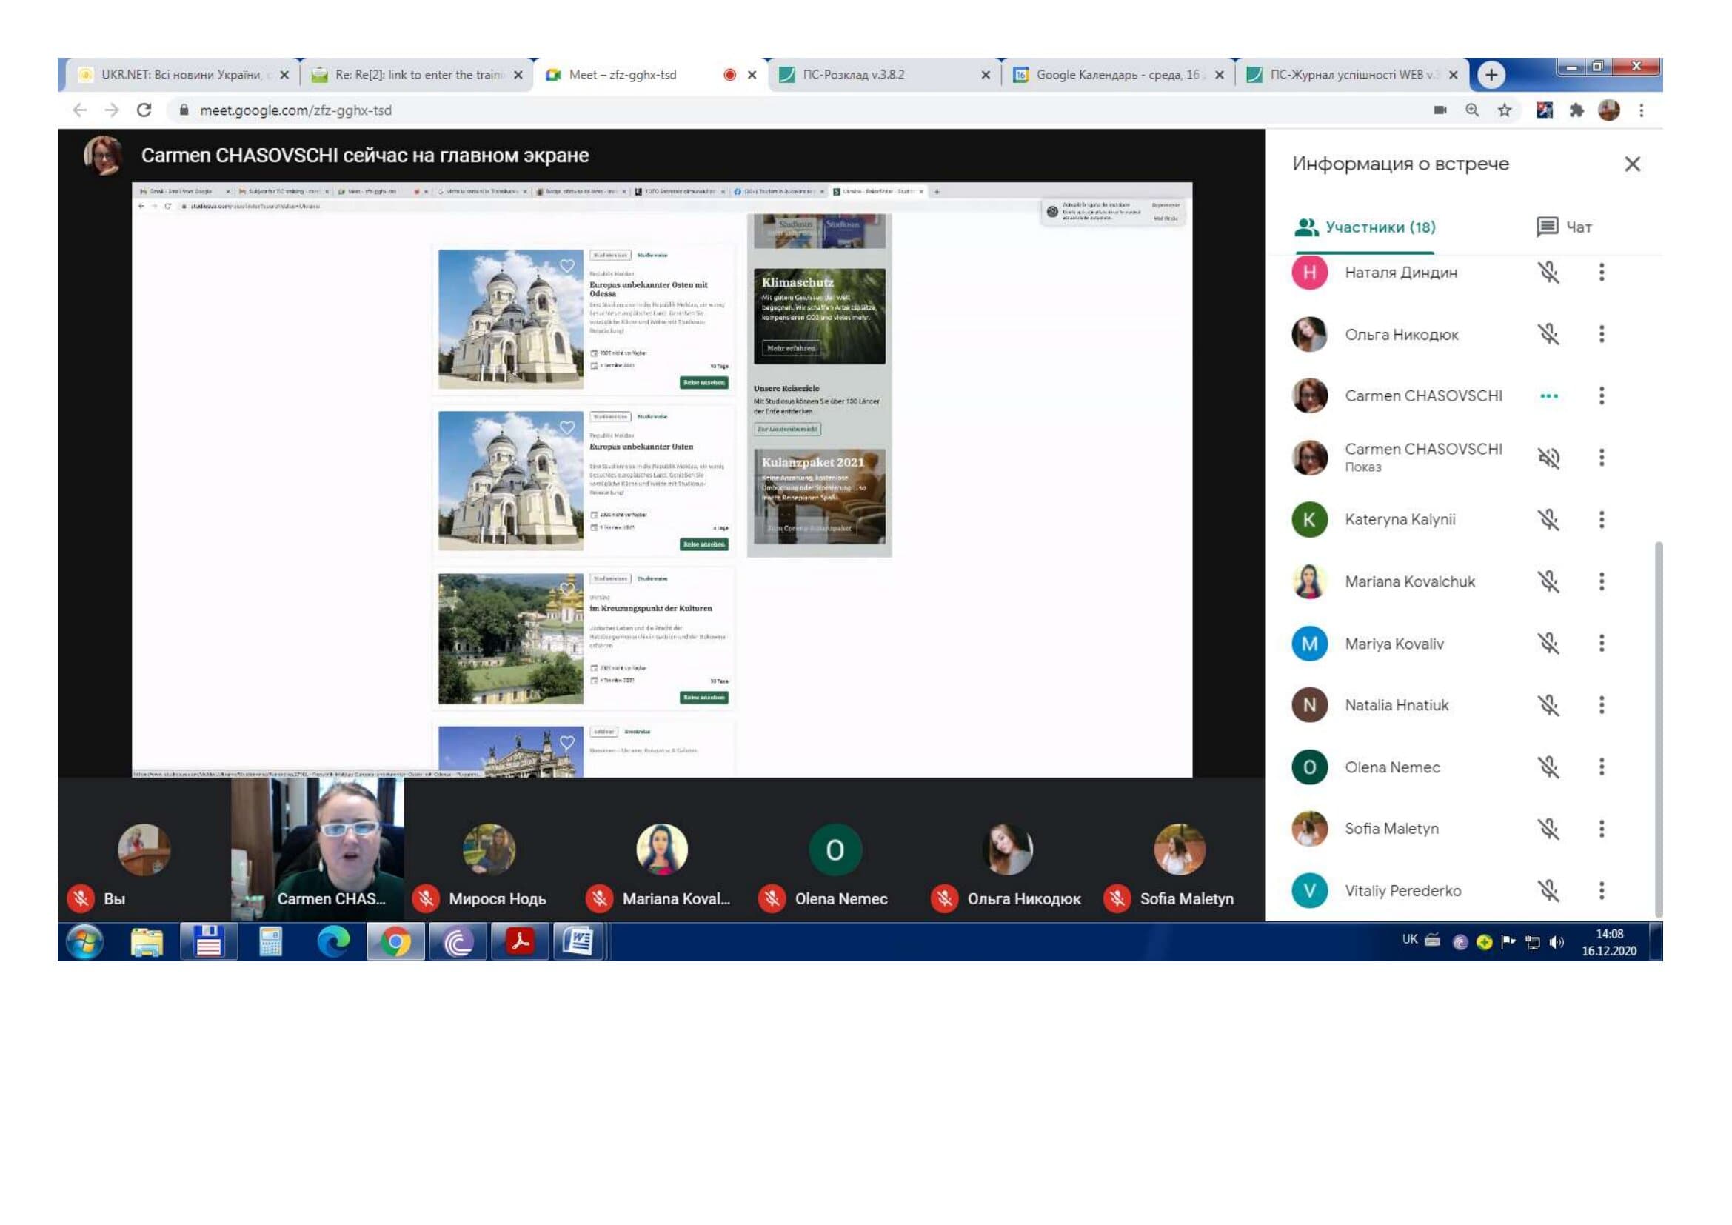
Task: Open the Chrome main menu
Action: 1641,110
